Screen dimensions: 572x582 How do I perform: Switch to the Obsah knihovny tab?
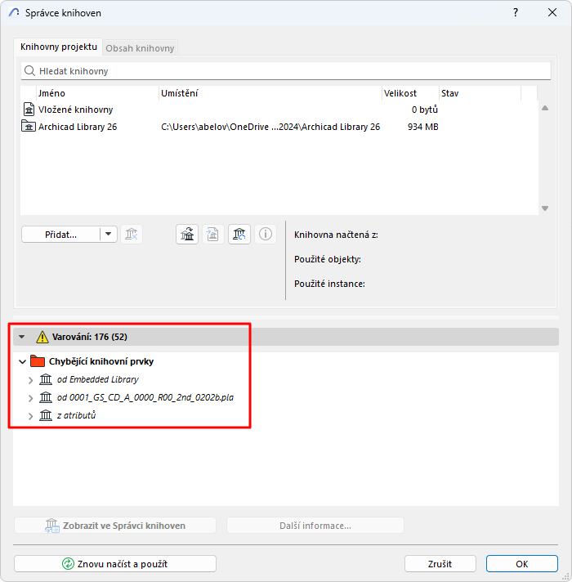(140, 48)
